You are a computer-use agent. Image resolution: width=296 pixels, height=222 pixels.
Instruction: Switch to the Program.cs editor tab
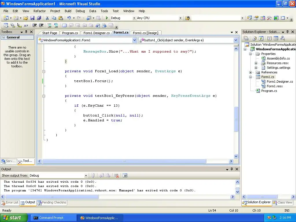(70, 33)
